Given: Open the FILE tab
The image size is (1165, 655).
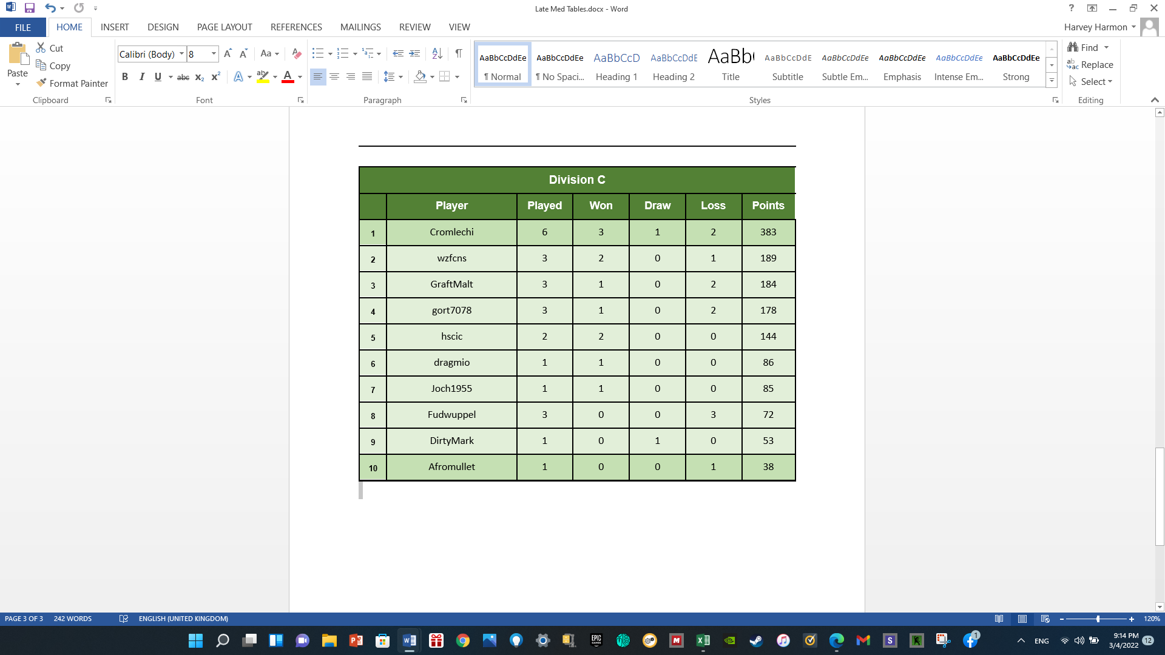Looking at the screenshot, I should [x=23, y=27].
